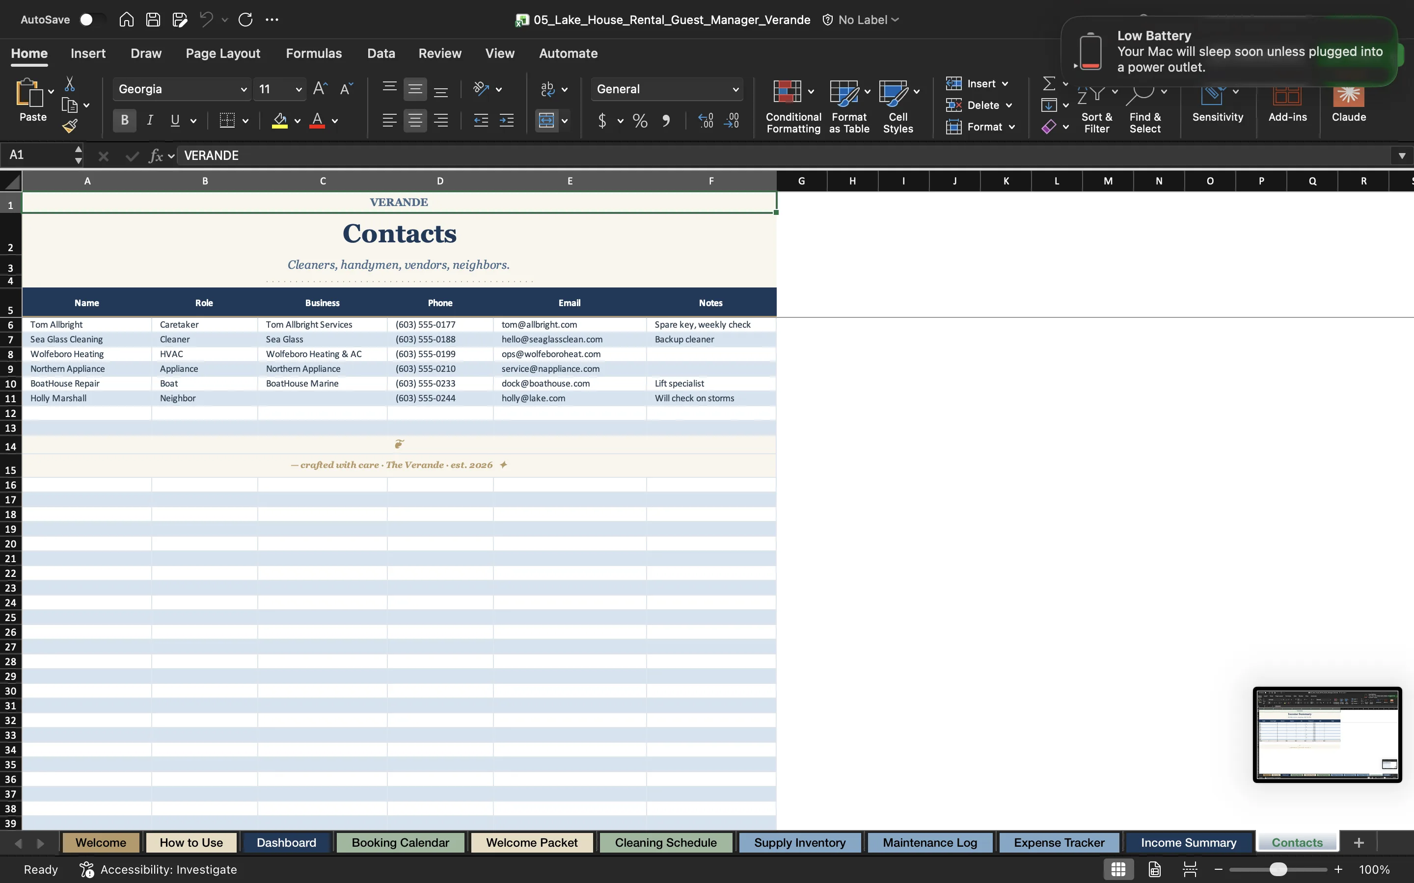Expand the fill color dropdown arrow
This screenshot has height=883, width=1414.
click(x=298, y=122)
